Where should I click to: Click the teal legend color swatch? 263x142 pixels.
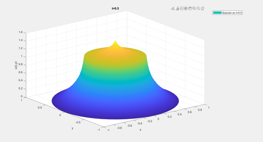[x=217, y=13]
